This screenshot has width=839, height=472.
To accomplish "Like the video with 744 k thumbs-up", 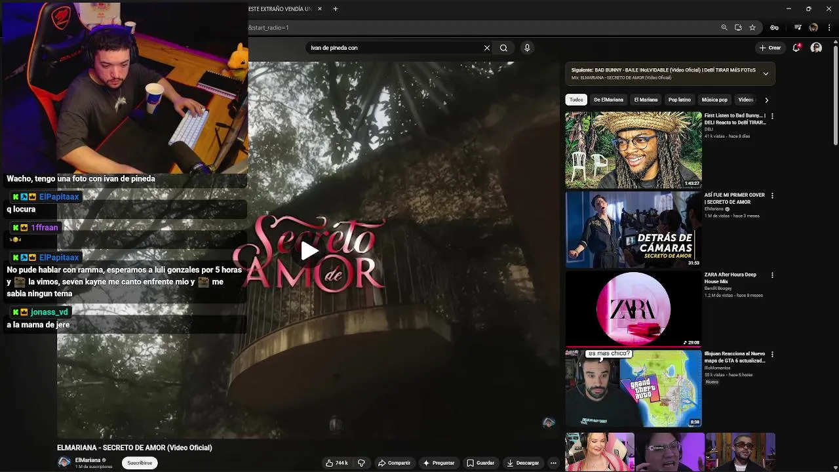I will [x=337, y=463].
